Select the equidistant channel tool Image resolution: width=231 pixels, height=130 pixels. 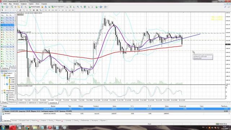click(20, 10)
